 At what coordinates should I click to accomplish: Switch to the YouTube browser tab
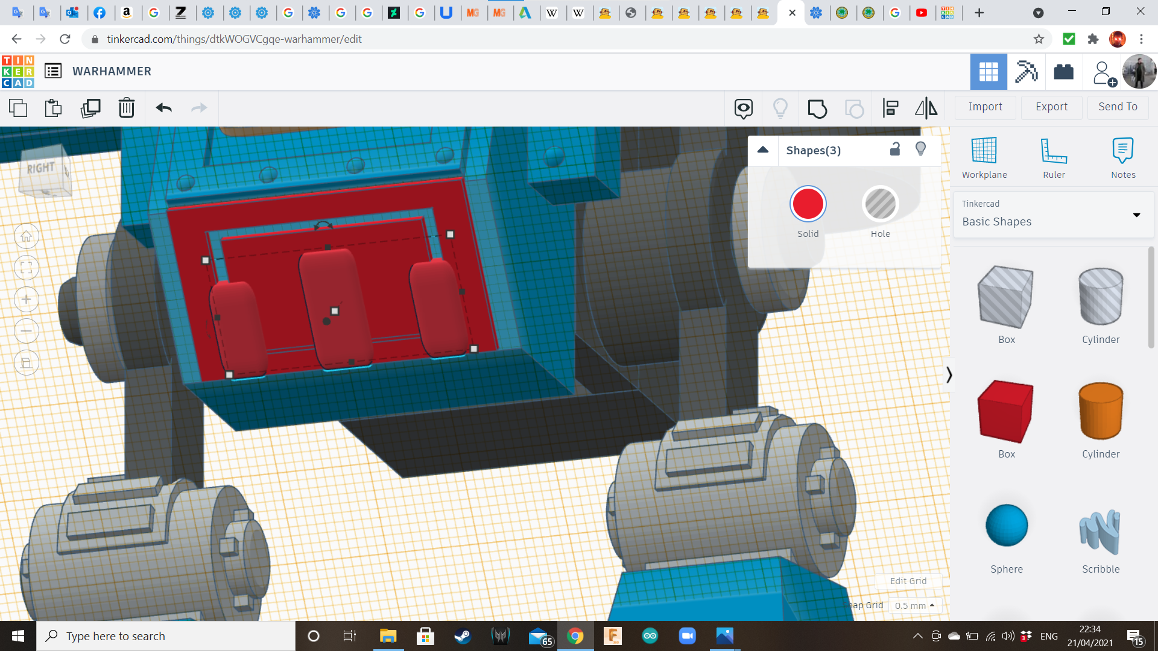[922, 13]
